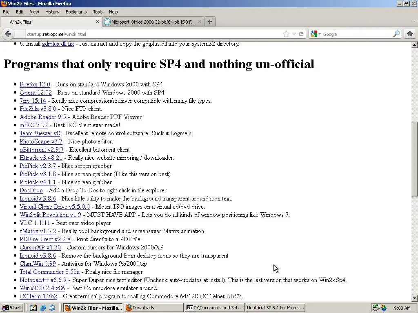The image size is (418, 313).
Task: Bookmark this page with the star icon
Action: pyautogui.click(x=286, y=34)
